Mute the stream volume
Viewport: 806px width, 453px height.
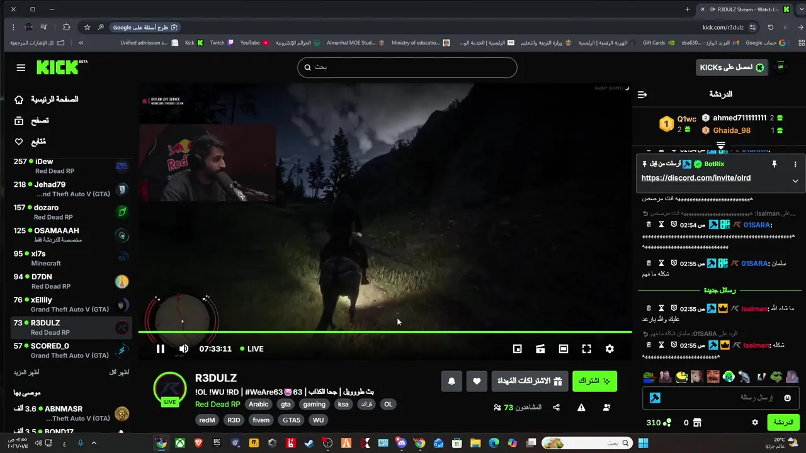tap(184, 349)
